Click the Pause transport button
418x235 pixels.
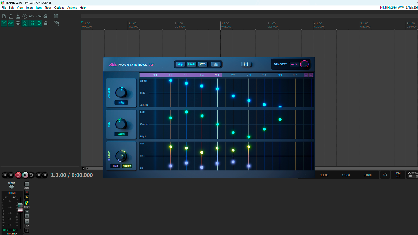coord(45,175)
